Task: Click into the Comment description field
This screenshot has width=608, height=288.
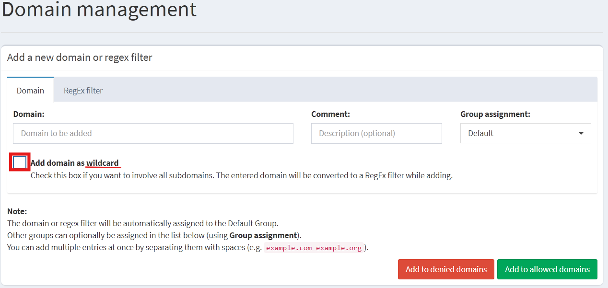Action: pyautogui.click(x=376, y=133)
